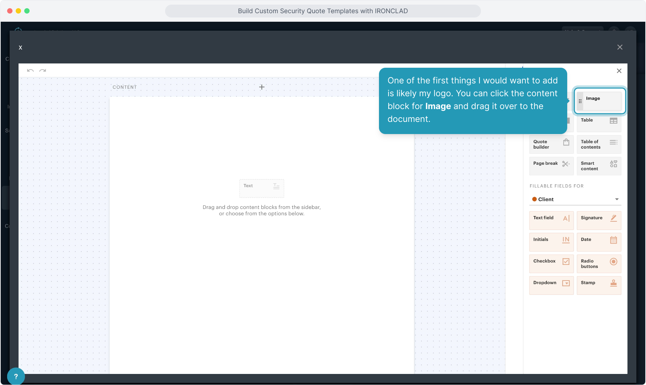Pick the Smart content block
Screen dimensions: 646x385
(x=599, y=166)
